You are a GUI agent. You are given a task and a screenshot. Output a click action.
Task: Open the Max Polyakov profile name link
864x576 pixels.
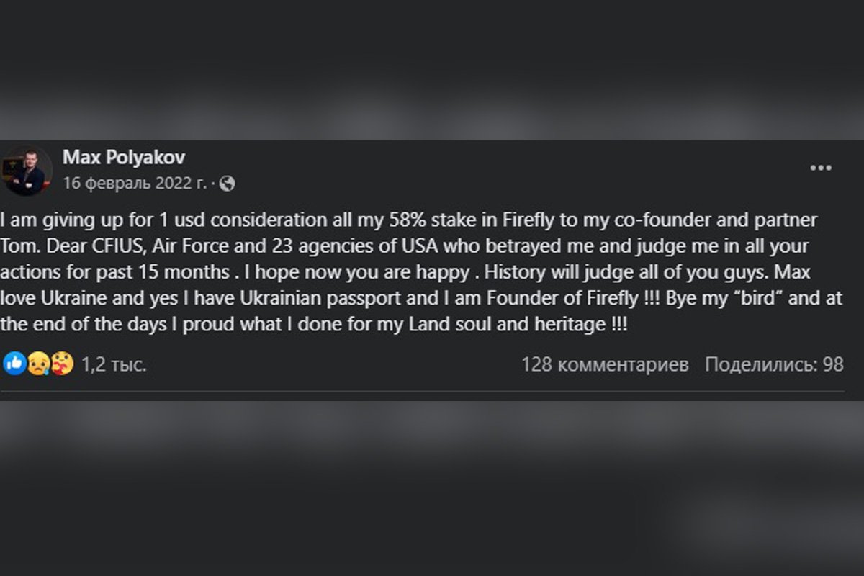[123, 157]
